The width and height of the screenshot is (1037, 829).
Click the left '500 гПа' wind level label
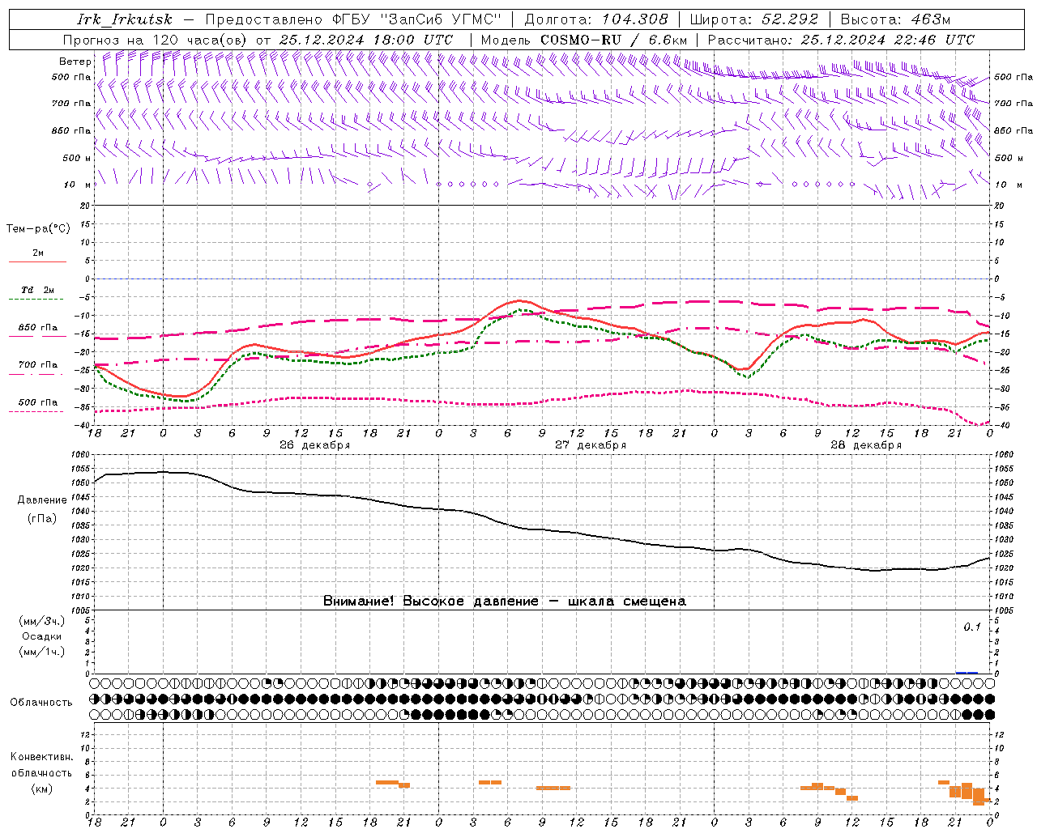(x=71, y=78)
